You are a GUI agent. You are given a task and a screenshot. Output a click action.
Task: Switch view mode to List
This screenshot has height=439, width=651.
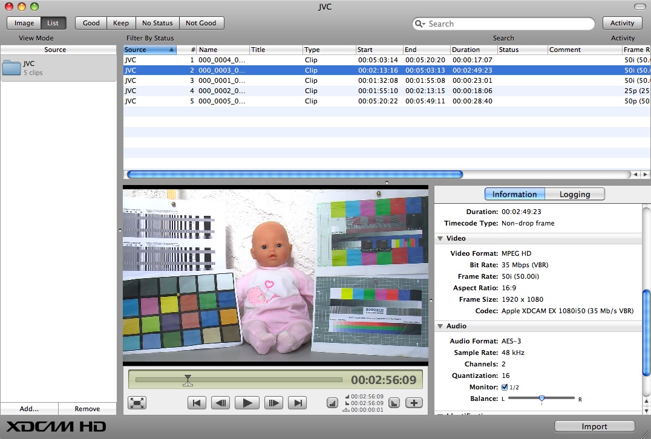53,23
